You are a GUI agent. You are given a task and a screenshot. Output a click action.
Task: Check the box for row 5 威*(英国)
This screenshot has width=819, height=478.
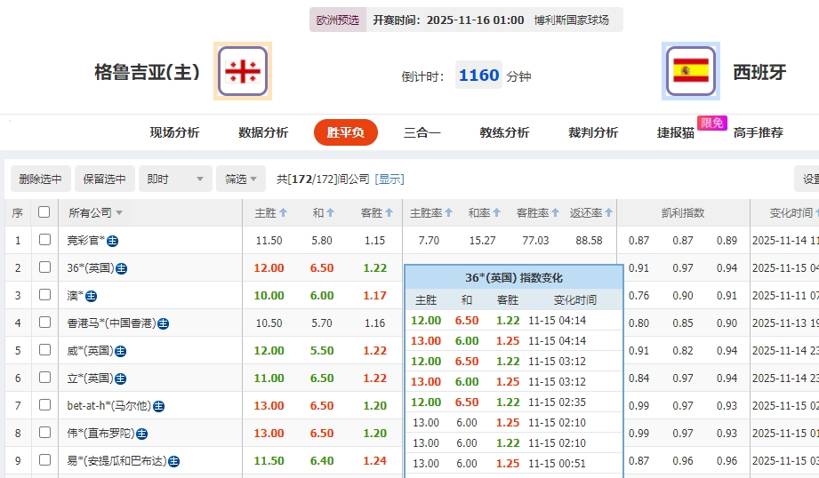pos(45,350)
